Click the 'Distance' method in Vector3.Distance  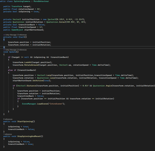[x=31, y=86]
